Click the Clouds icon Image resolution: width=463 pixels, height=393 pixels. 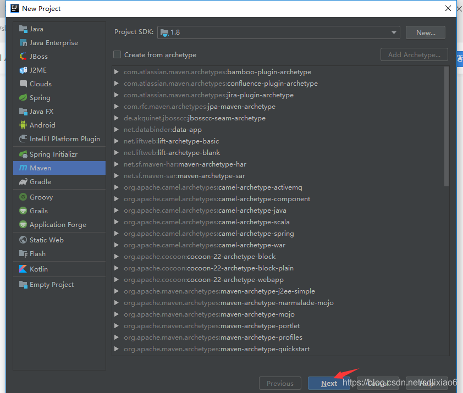pos(23,84)
